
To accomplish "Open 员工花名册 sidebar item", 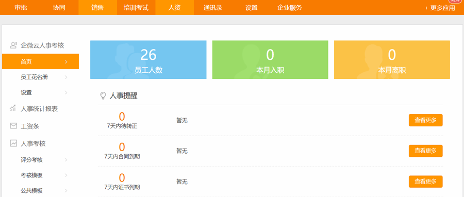I will tap(35, 77).
